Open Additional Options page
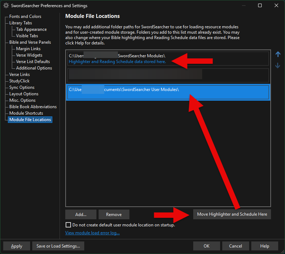Viewport: 285px width, 254px height. [34, 68]
